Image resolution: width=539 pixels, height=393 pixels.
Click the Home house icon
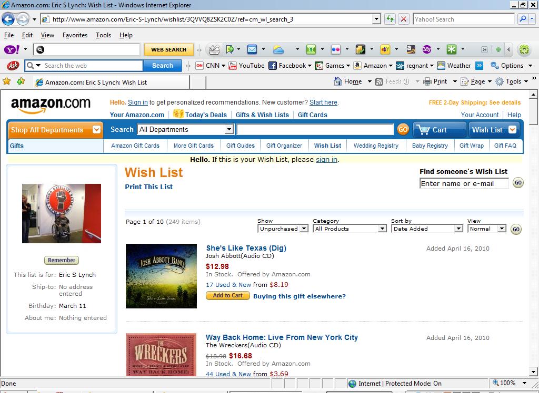(x=338, y=81)
